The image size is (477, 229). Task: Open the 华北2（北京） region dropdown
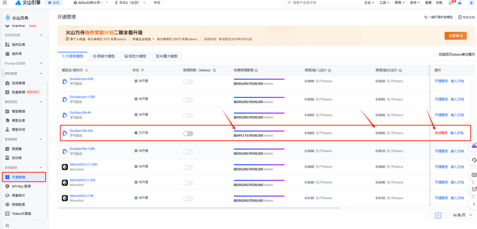click(132, 3)
